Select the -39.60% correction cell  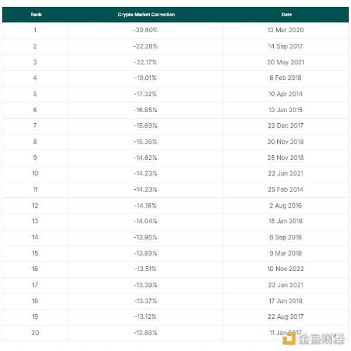pyautogui.click(x=145, y=30)
